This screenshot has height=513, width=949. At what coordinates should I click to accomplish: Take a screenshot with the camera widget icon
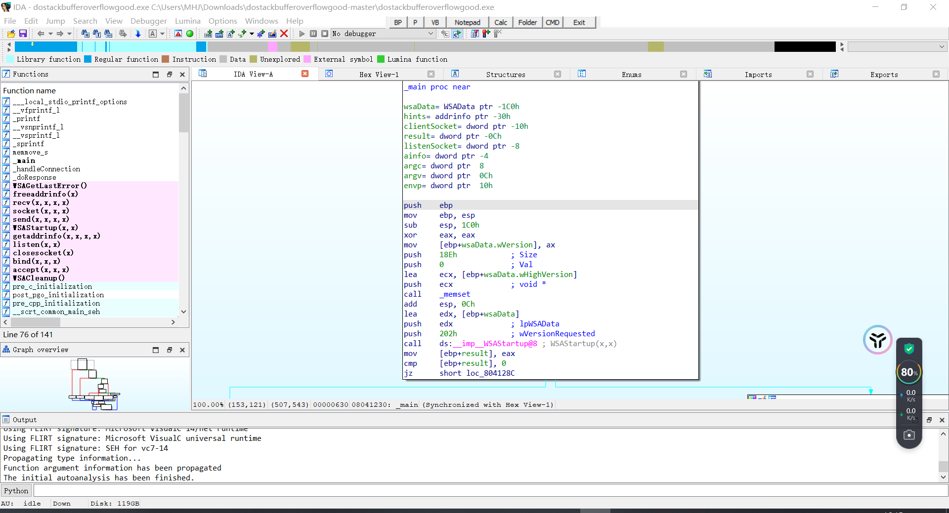[908, 435]
